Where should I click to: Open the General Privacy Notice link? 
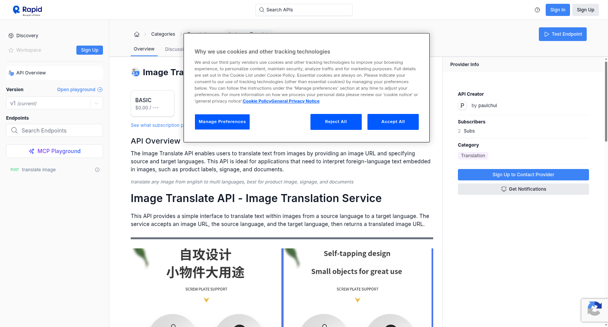[295, 101]
